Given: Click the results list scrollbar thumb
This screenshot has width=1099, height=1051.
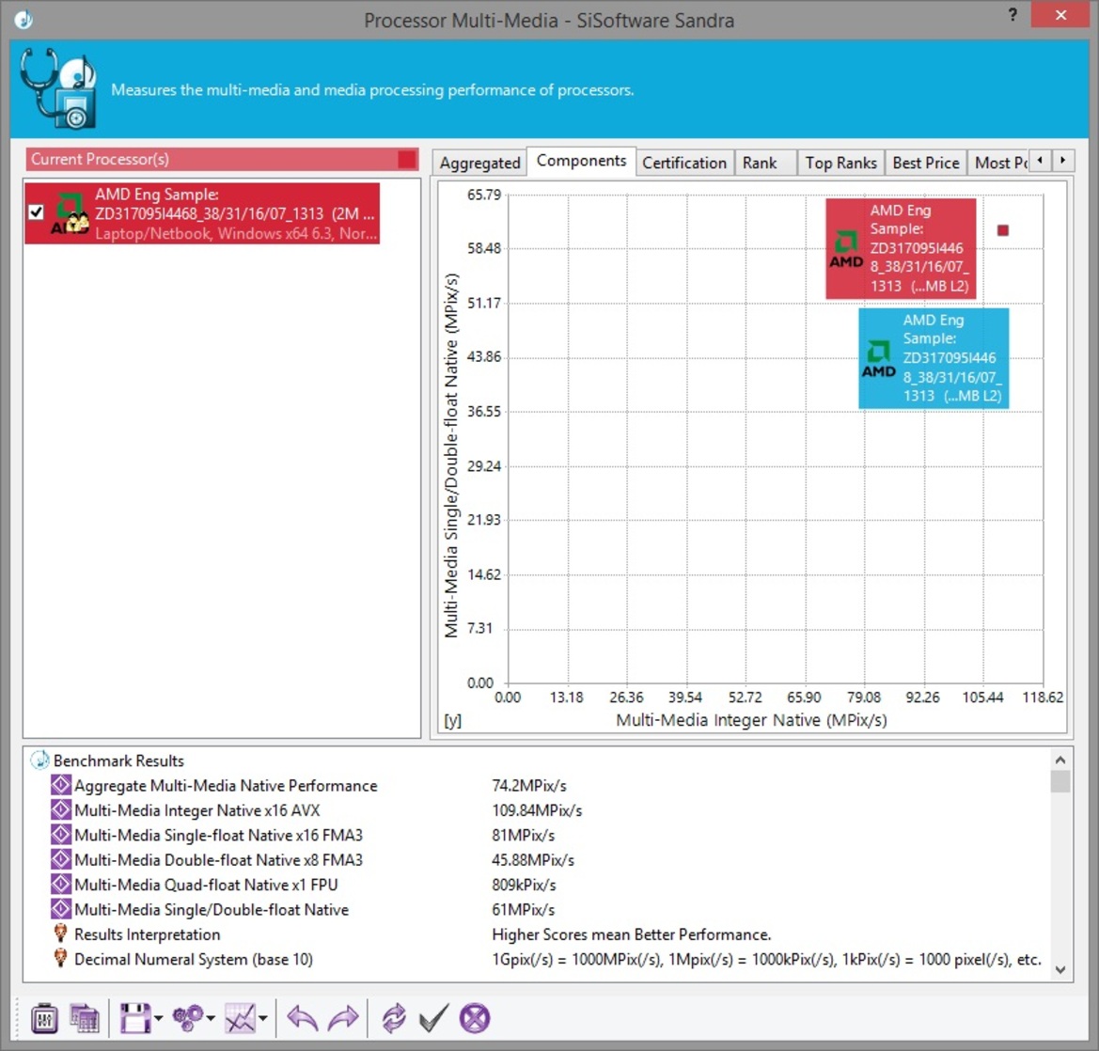Looking at the screenshot, I should tap(1060, 781).
